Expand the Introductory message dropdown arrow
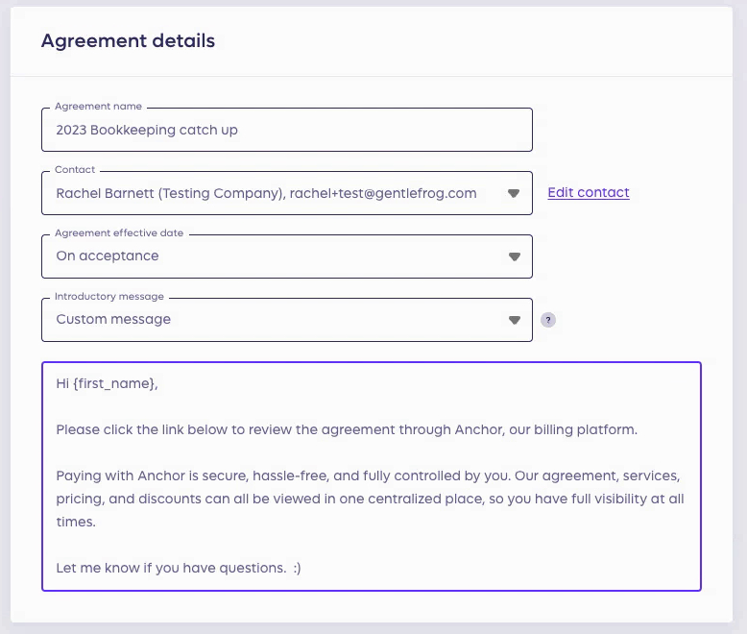747x634 pixels. (514, 320)
